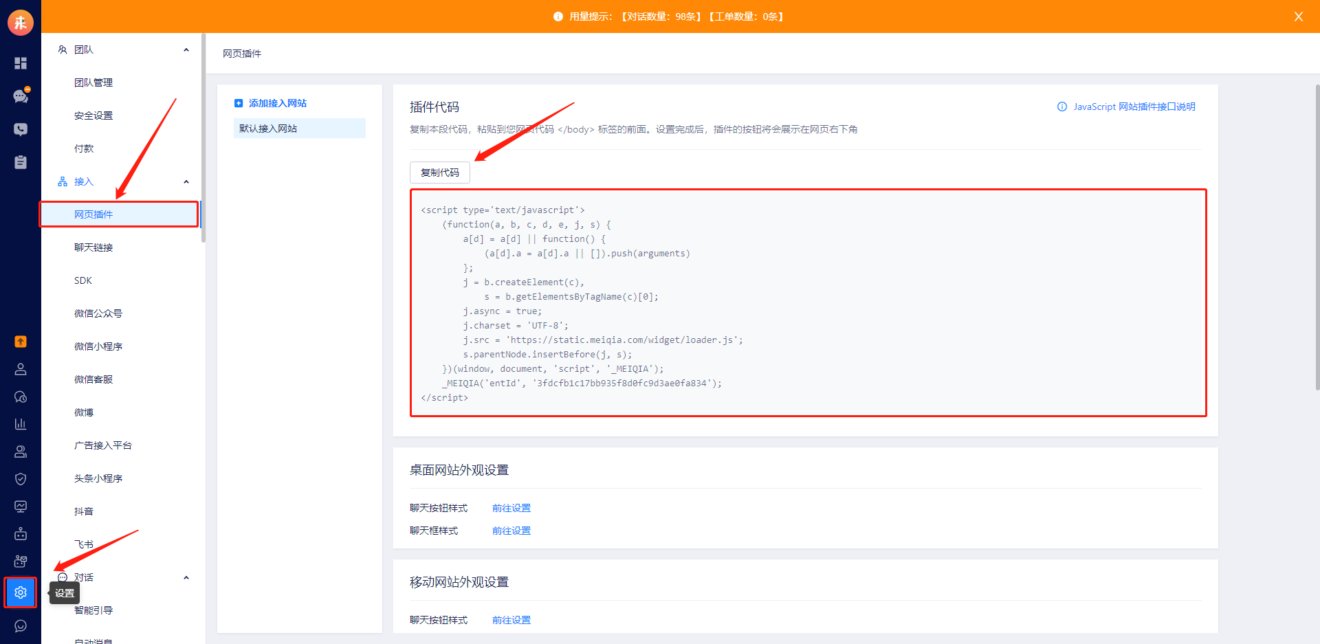Click the info icon in usage banner

[558, 16]
